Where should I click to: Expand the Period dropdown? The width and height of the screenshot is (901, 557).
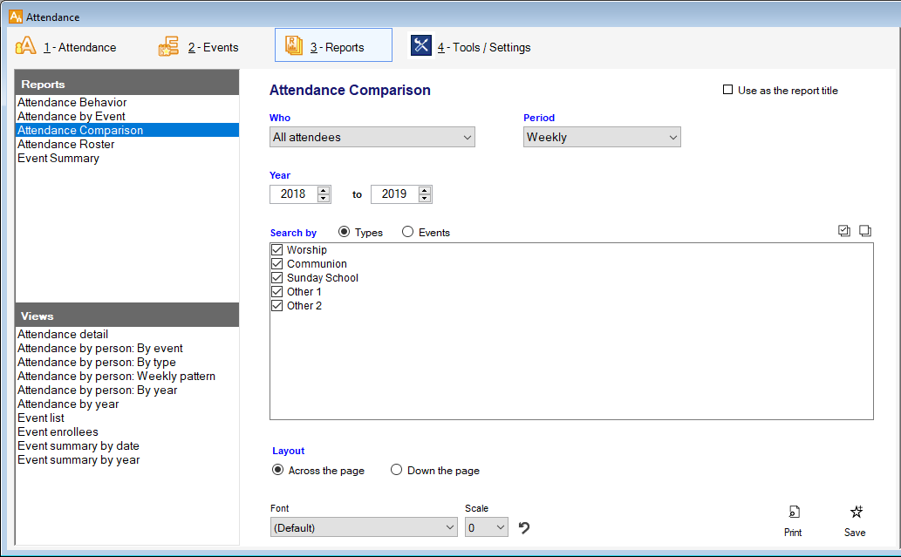[602, 137]
